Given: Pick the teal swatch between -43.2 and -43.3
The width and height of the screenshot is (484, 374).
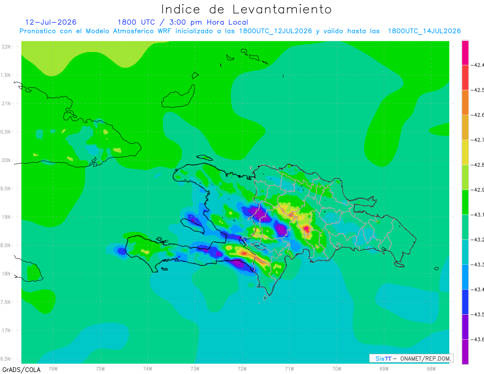Looking at the screenshot, I should point(465,252).
